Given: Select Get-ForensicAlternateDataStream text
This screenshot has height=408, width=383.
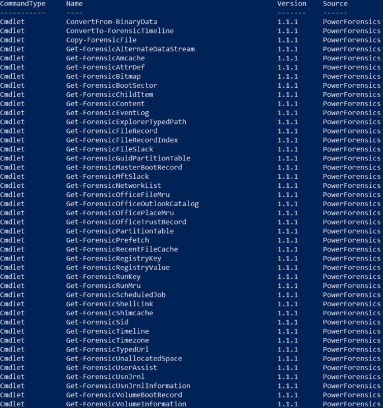Looking at the screenshot, I should click(130, 49).
